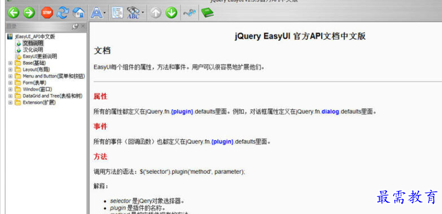
Task: Open the dropdown arrow beside binoculars icon
Action: 143,13
